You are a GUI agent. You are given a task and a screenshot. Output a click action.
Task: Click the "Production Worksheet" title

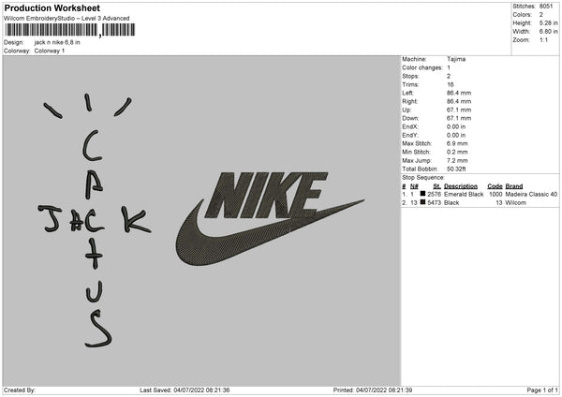[x=52, y=7]
